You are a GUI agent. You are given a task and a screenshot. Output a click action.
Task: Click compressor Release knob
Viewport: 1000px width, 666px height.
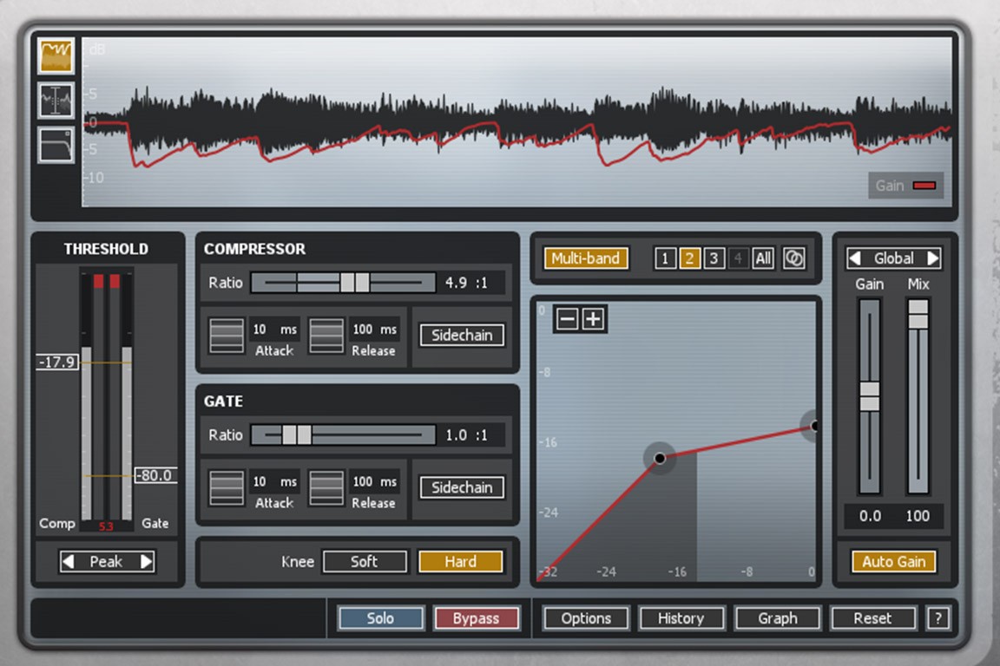326,336
